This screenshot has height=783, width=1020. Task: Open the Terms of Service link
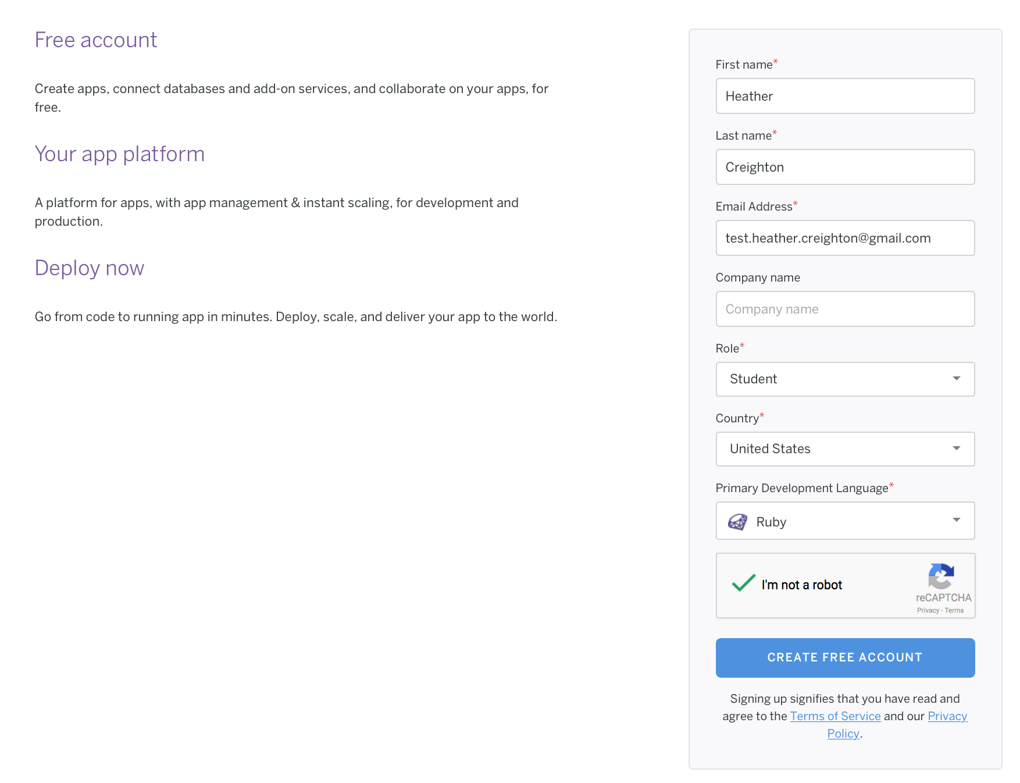click(835, 716)
